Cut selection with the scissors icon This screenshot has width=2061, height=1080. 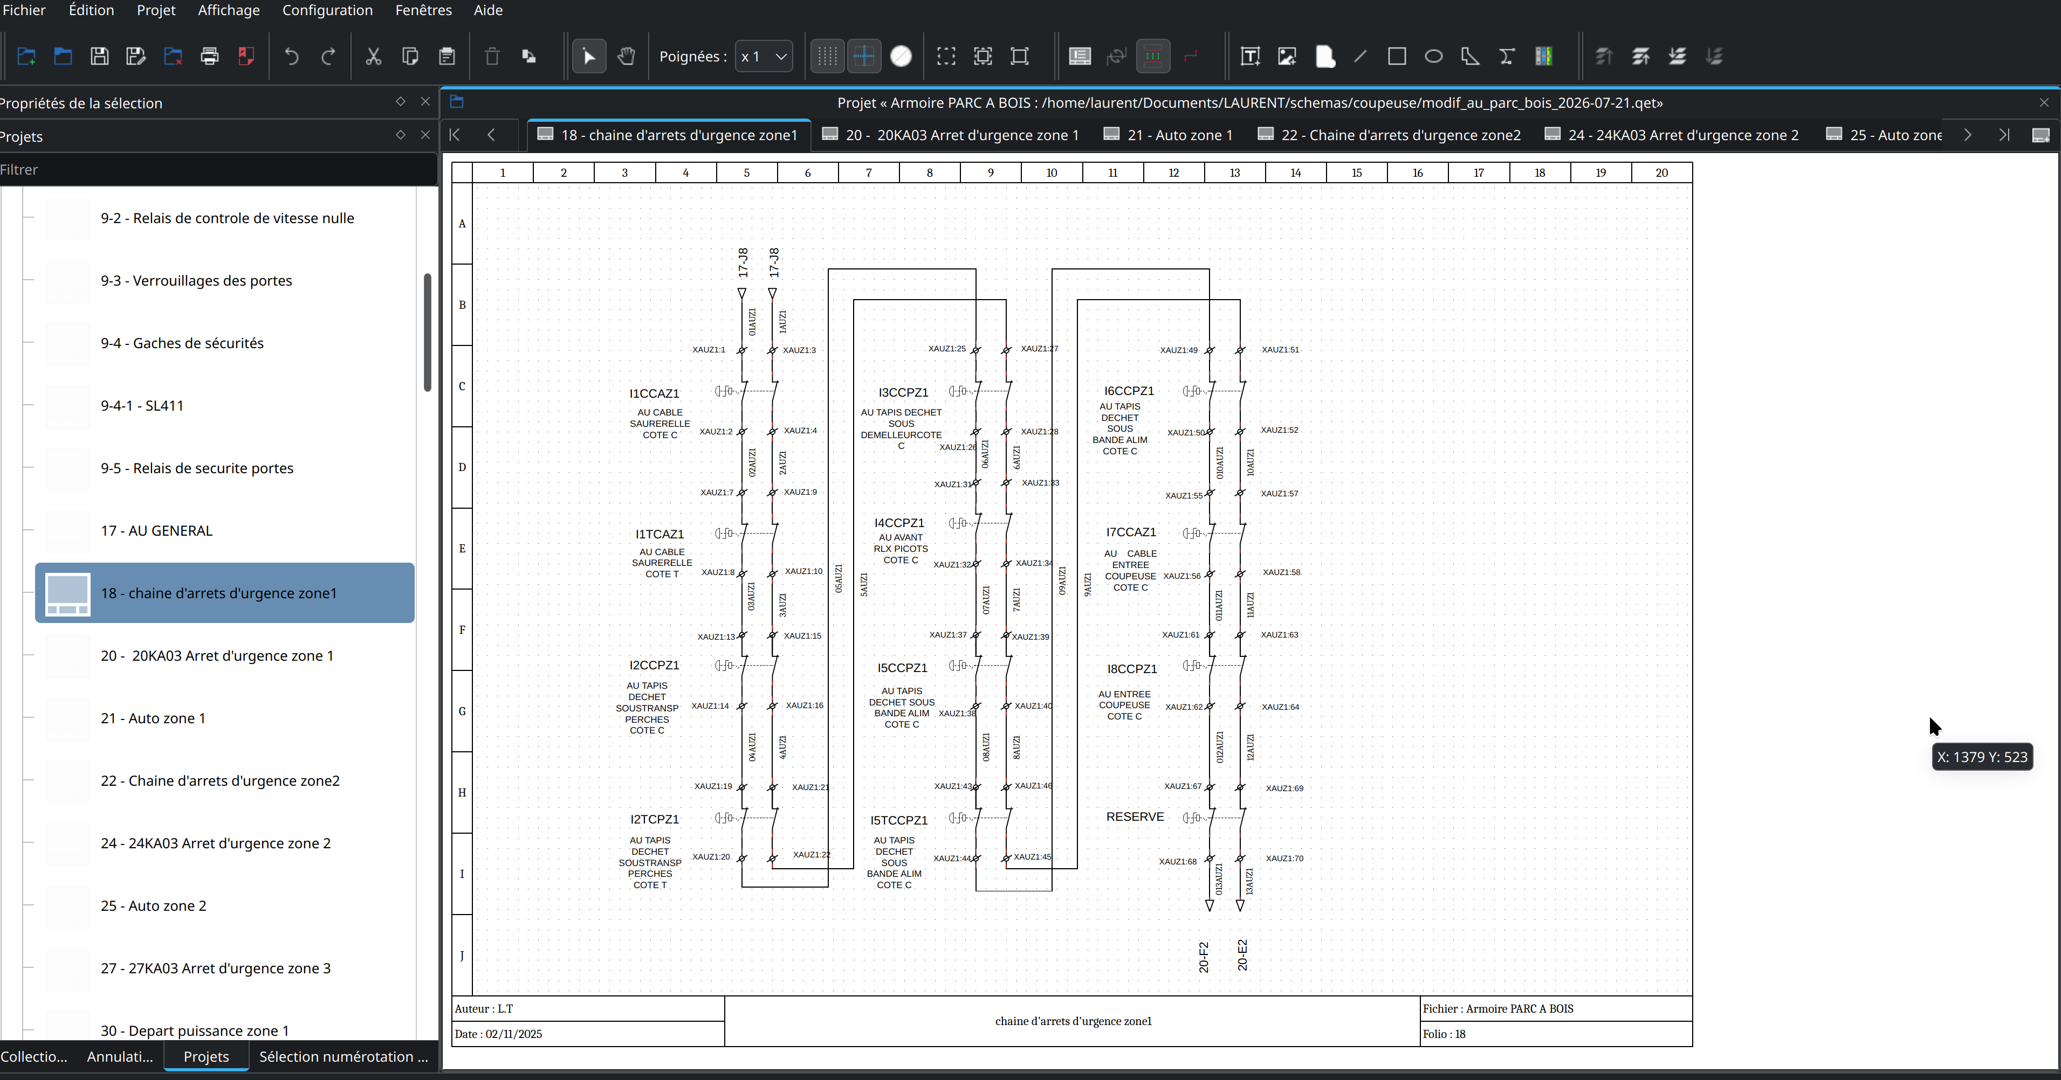coord(373,56)
